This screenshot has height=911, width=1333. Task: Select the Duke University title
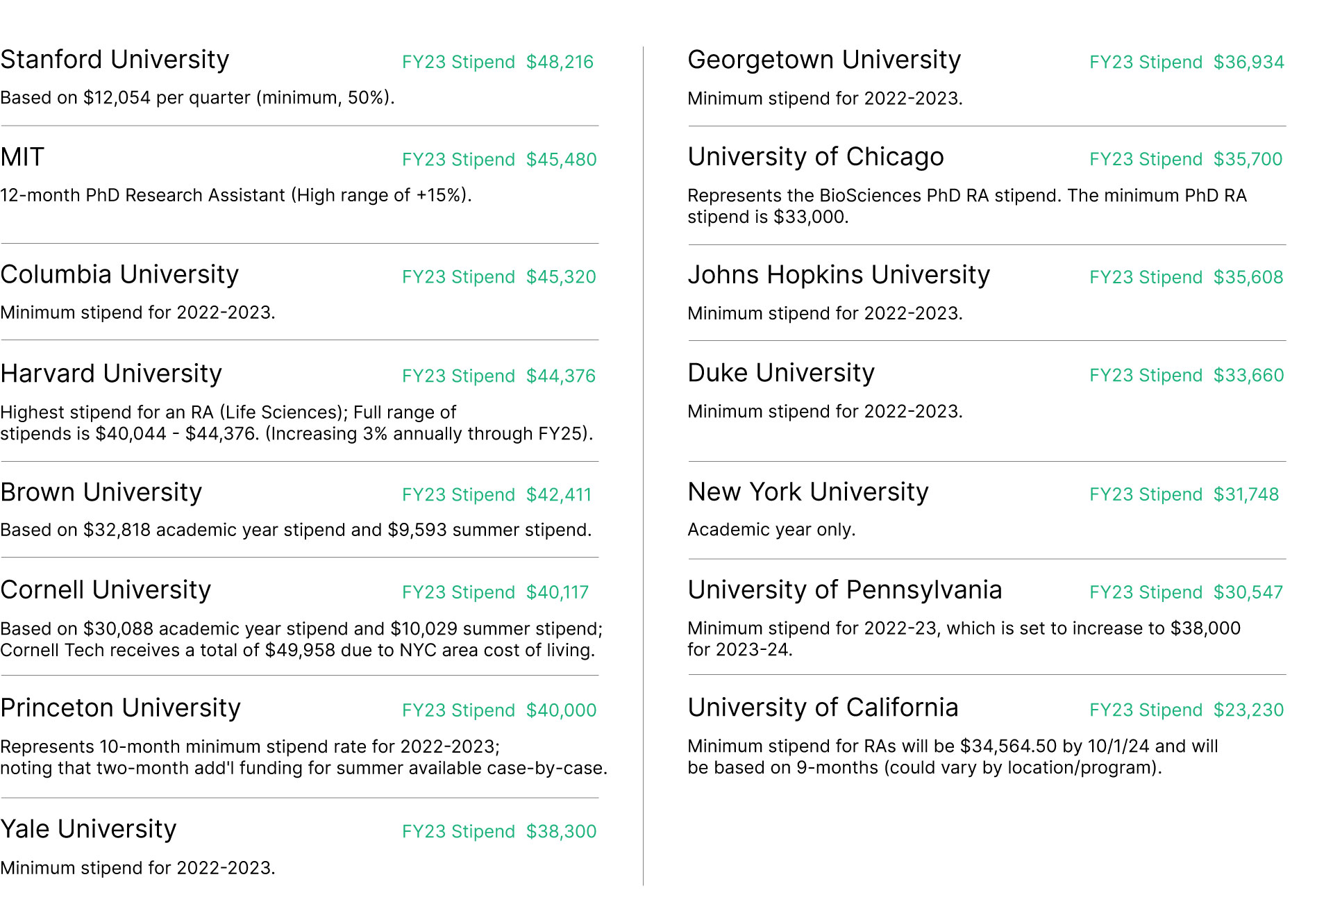(x=781, y=373)
